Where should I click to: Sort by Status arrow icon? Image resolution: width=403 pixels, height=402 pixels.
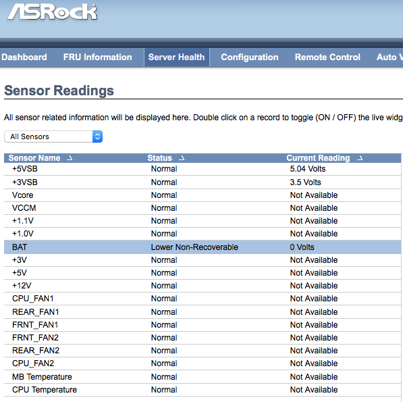pyautogui.click(x=182, y=158)
